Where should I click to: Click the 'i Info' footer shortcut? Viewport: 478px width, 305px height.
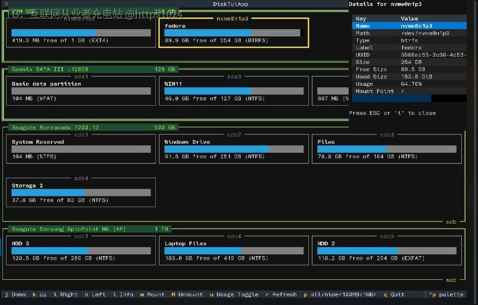click(123, 294)
